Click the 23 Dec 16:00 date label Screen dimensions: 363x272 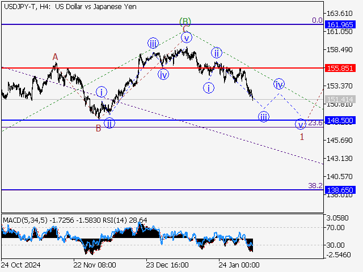pos(167,265)
